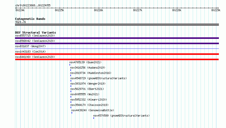Image resolution: width=226 pixels, height=128 pixels.
Task: Click the blue marker under nsv4439240
Action: click(x=72, y=113)
